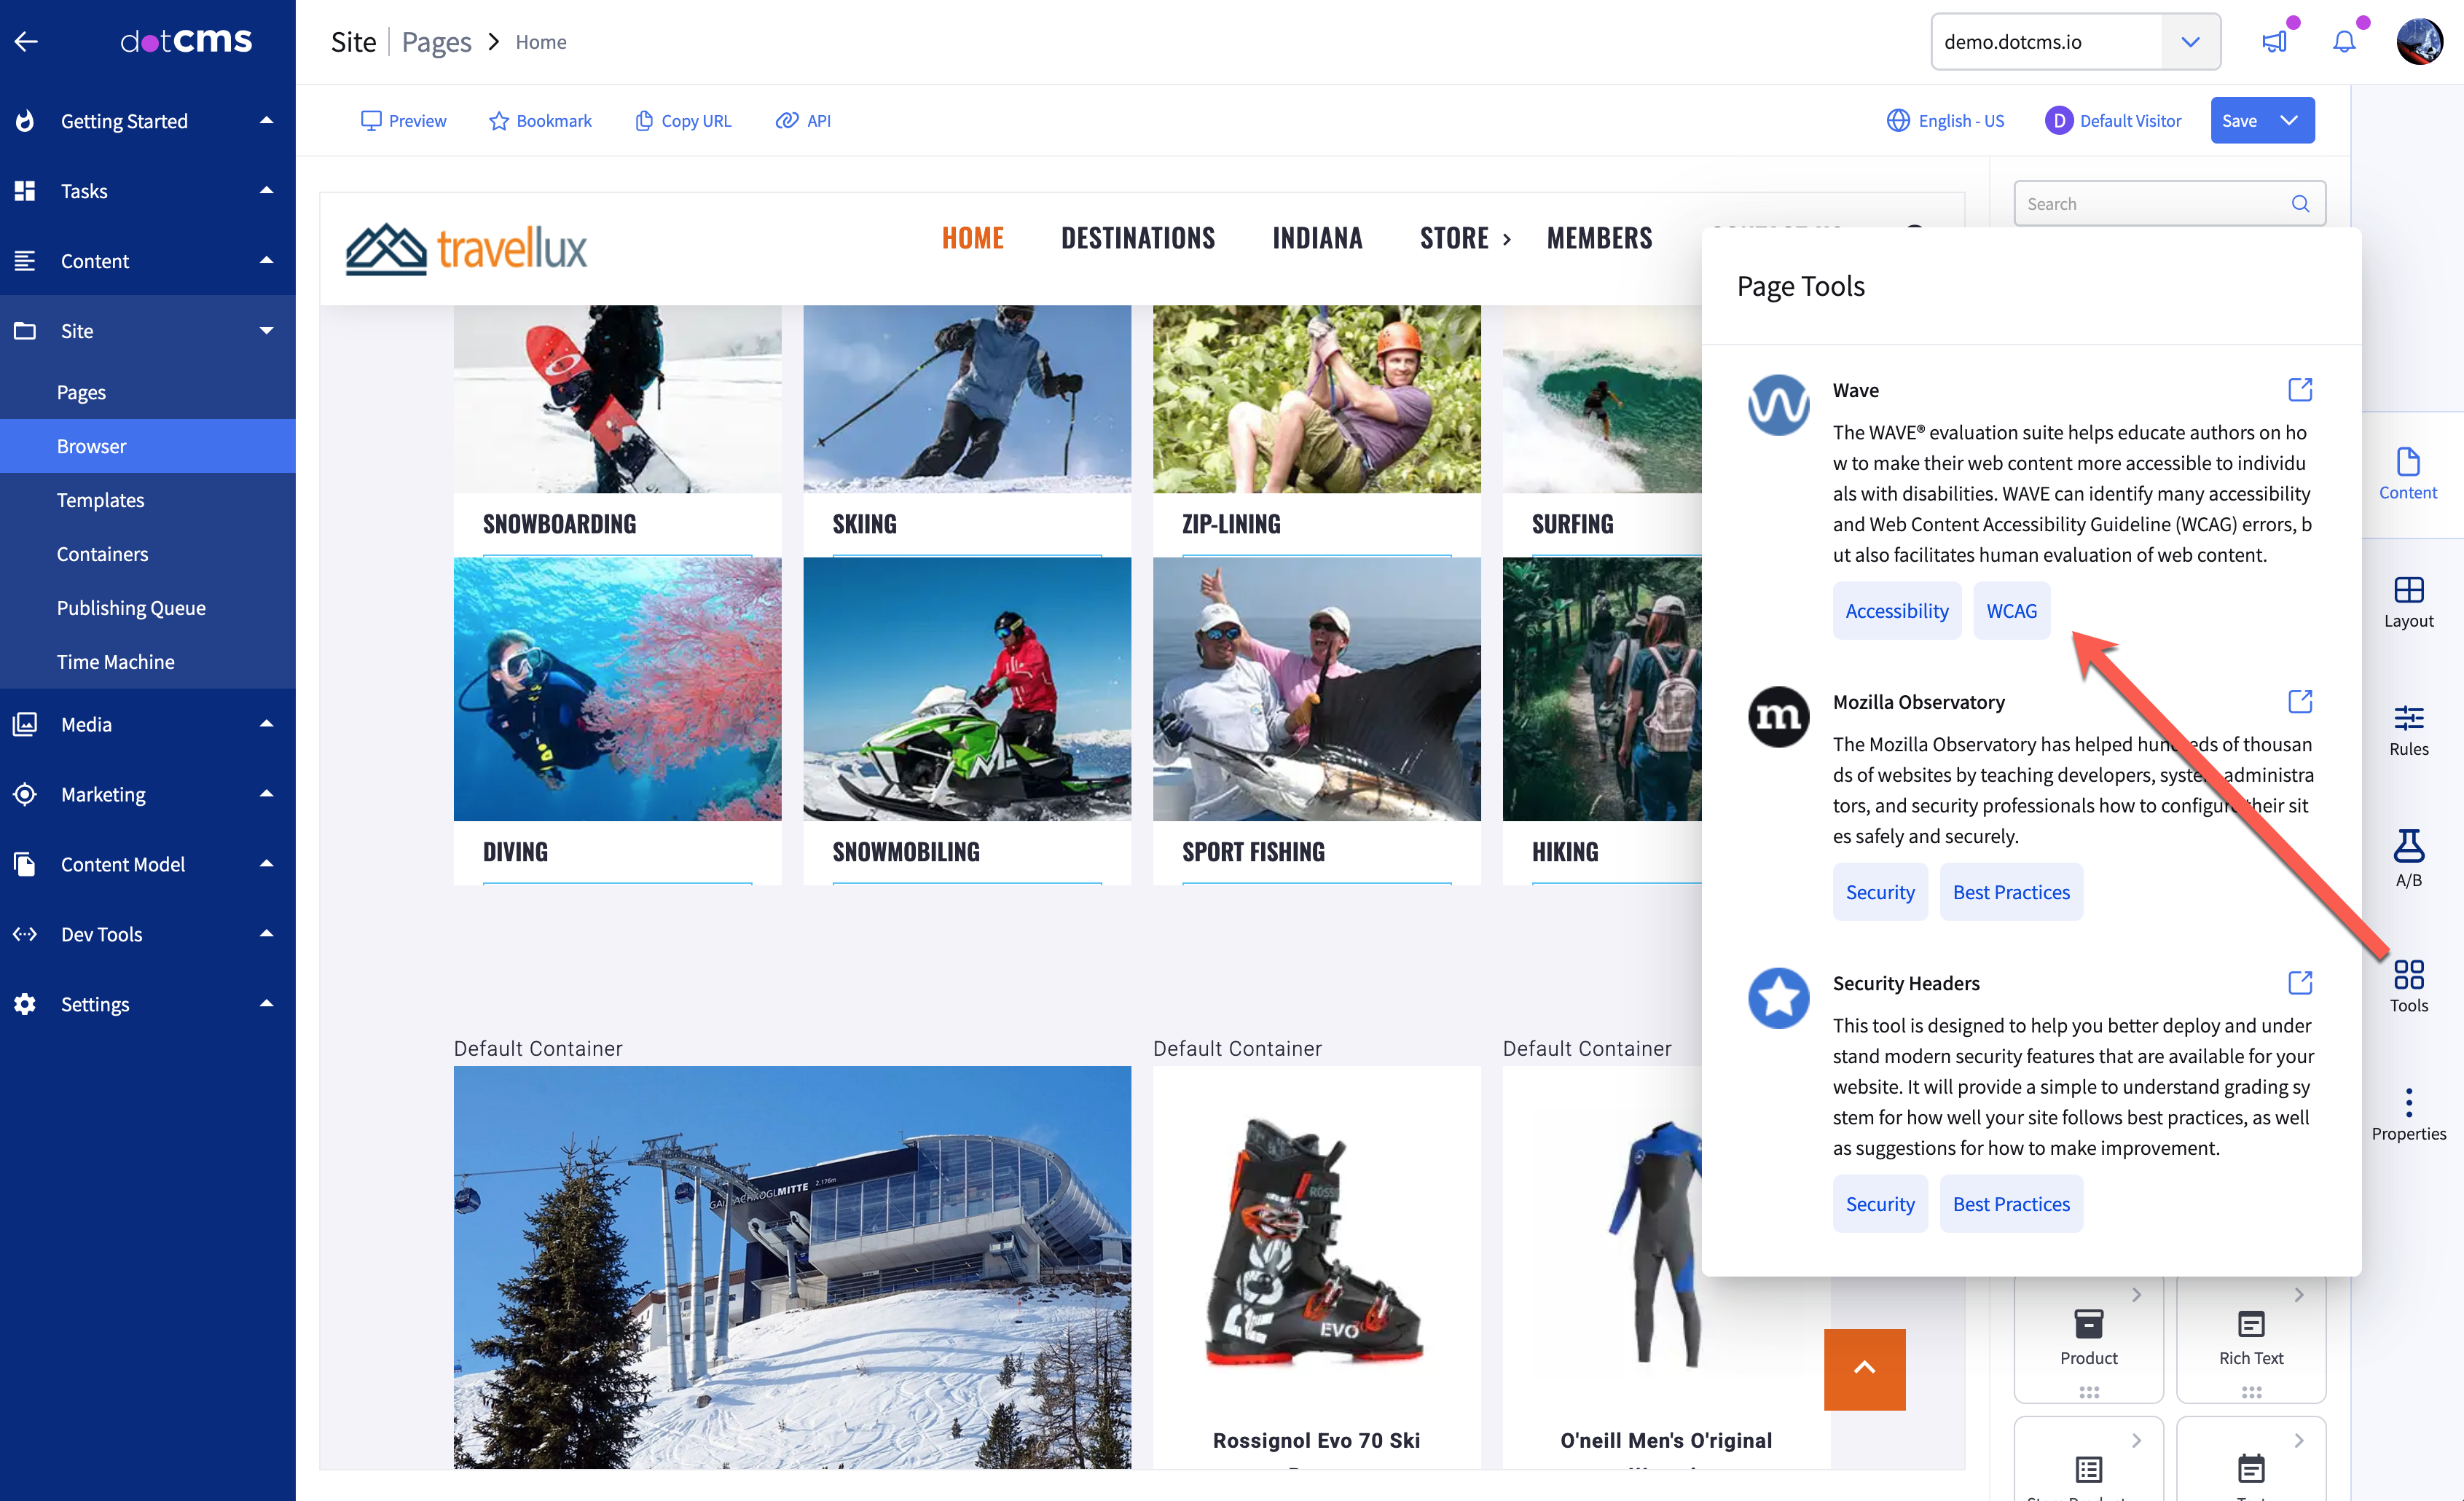
Task: Open Wave tool external link icon
Action: [2299, 390]
